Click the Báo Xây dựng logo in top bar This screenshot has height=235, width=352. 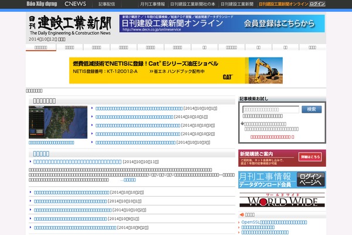coord(42,4)
